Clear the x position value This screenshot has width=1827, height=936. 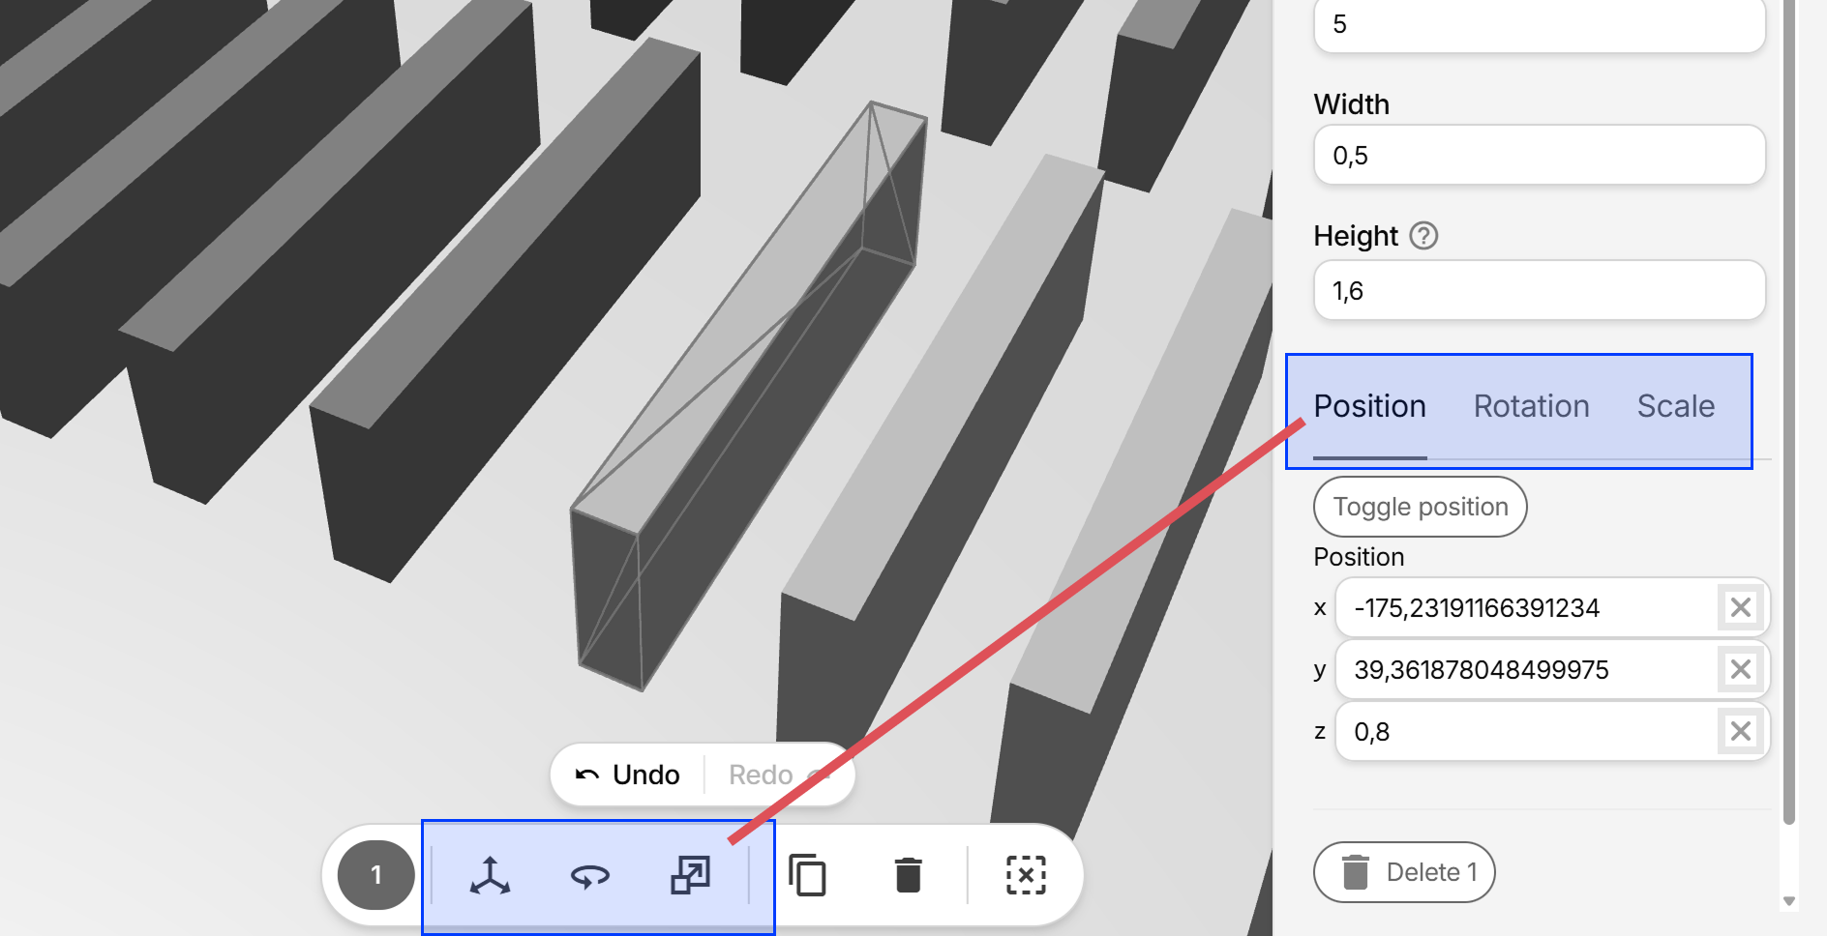click(1740, 608)
